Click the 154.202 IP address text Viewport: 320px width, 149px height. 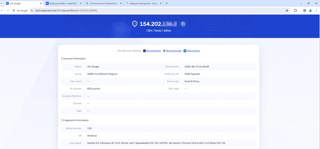[x=158, y=24]
